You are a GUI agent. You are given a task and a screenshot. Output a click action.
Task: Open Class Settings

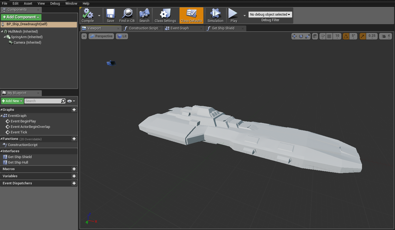pyautogui.click(x=165, y=15)
